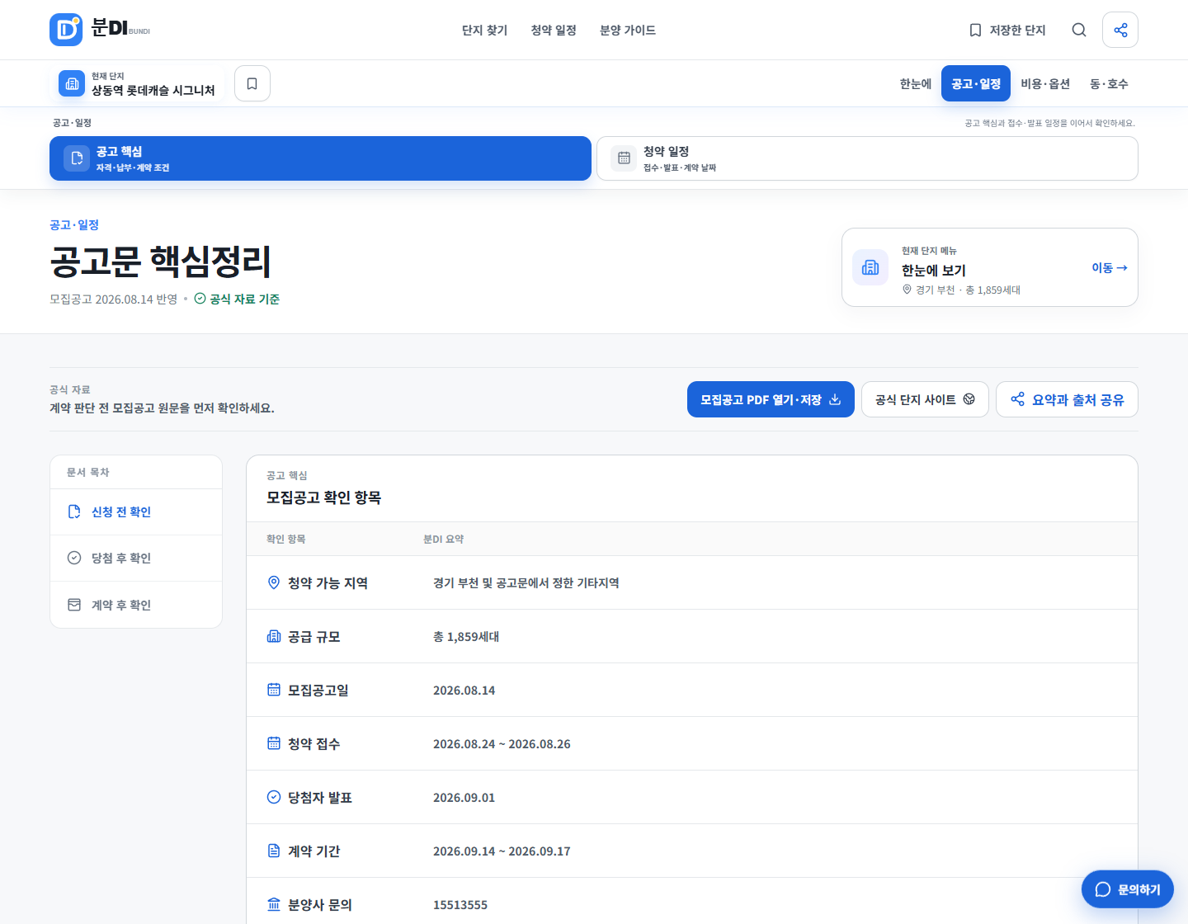Viewport: 1188px width, 924px height.
Task: Click the 분DI logo icon
Action: pos(66,30)
